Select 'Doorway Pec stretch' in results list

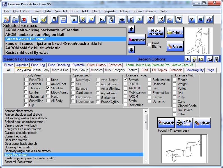coord(74,147)
